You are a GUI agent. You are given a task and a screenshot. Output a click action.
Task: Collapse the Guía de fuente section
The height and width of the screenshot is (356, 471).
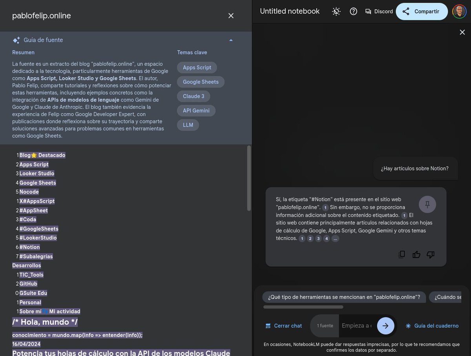tap(231, 40)
